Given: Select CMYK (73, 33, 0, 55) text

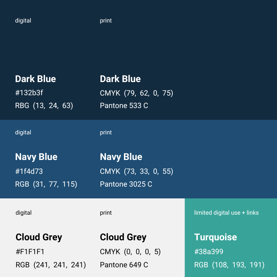Looking at the screenshot, I should (x=136, y=171).
